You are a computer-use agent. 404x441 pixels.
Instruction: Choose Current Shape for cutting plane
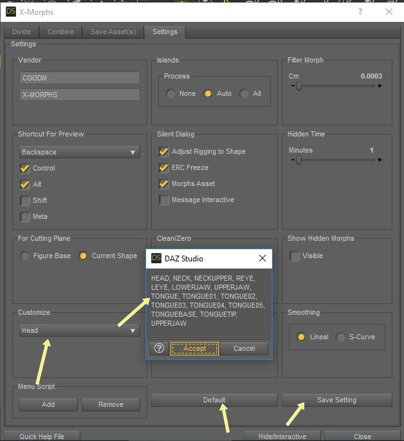tap(83, 256)
